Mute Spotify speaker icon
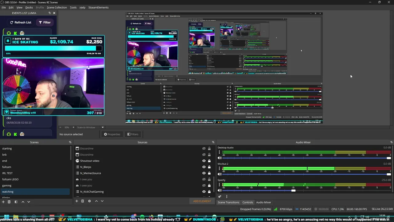This screenshot has width=394, height=222. click(x=219, y=191)
